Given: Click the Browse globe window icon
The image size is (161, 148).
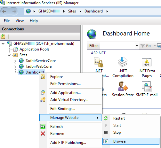Looking at the screenshot, I should [x=106, y=141].
